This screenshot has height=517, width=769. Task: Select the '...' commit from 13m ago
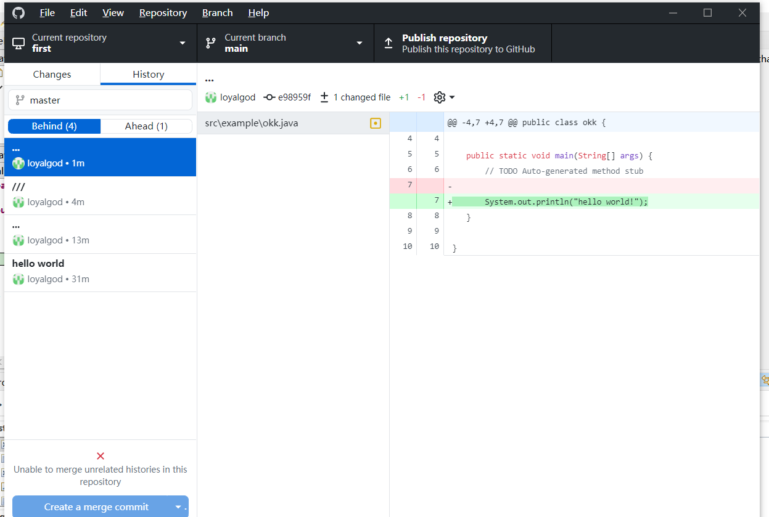[101, 234]
